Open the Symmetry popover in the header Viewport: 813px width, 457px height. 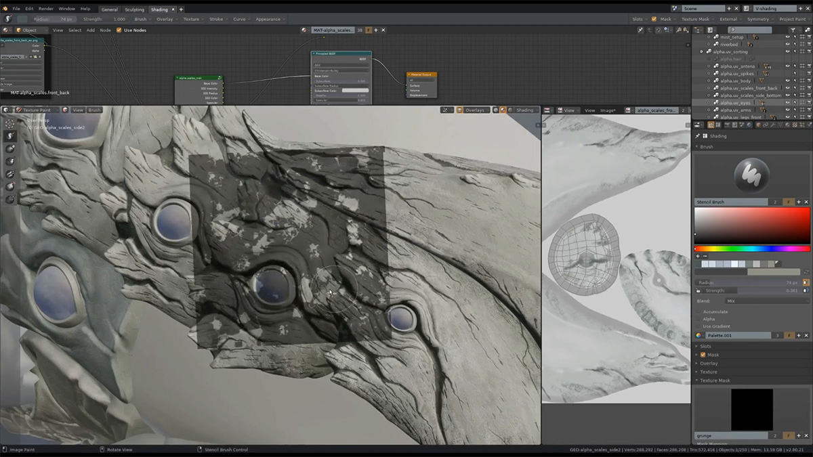point(758,20)
